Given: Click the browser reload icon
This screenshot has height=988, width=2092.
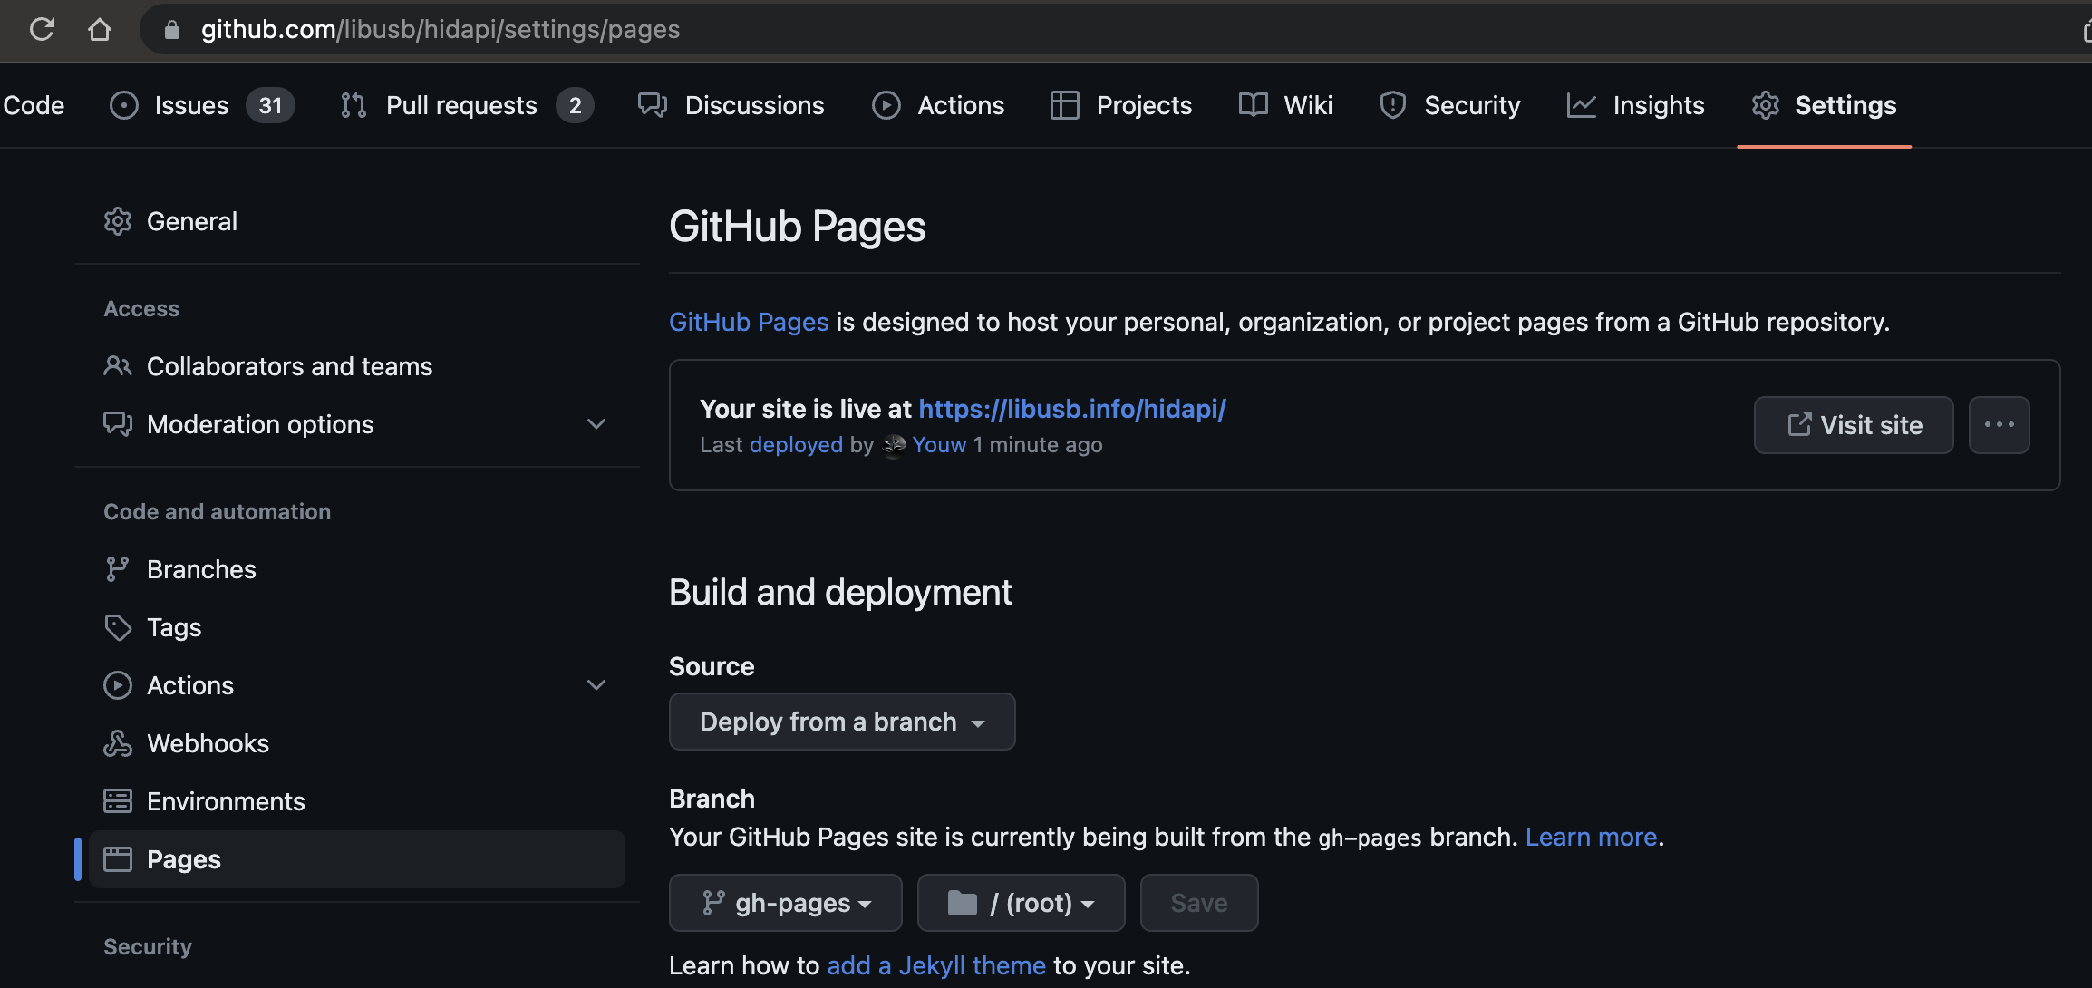Looking at the screenshot, I should pyautogui.click(x=42, y=29).
